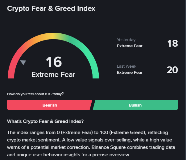Click the 'How do you feel about BTC today?' prompt
Screen dimensions: 186x160
35,94
